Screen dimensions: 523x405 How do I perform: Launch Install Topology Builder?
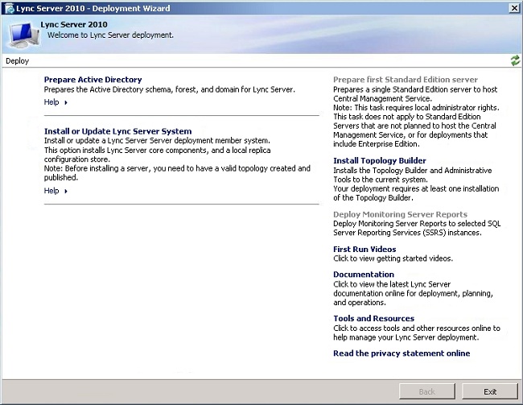tap(380, 161)
